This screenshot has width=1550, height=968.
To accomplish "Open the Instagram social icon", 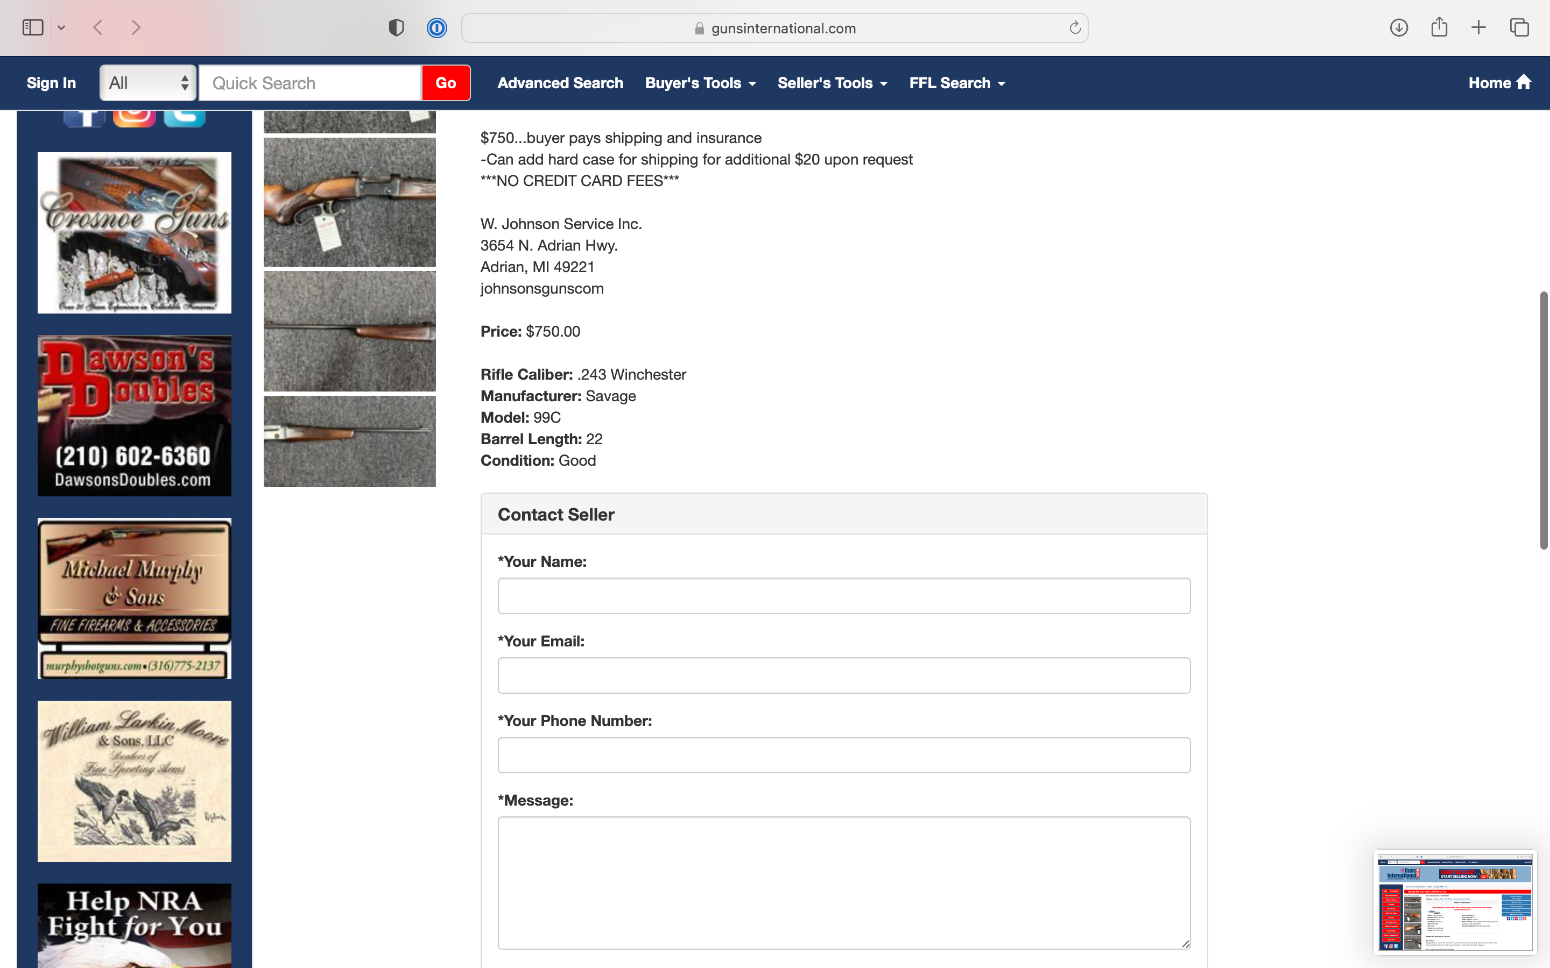I will tap(135, 118).
